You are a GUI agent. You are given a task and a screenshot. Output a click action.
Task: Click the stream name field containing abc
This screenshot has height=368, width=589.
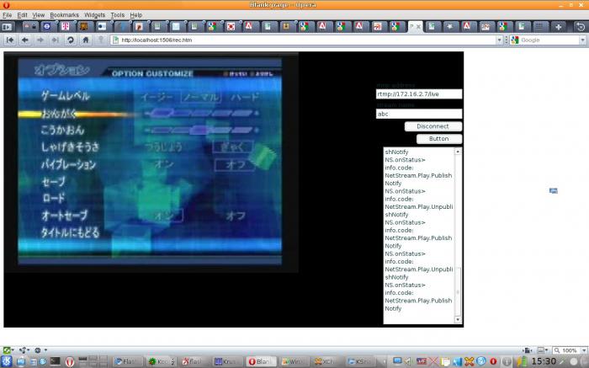click(x=419, y=114)
